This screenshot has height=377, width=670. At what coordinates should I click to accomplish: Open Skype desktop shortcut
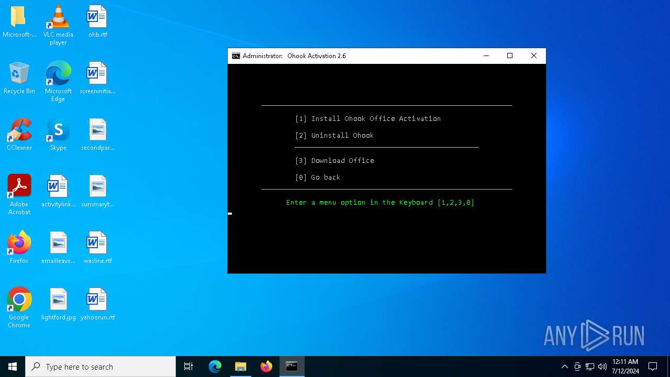(x=58, y=135)
